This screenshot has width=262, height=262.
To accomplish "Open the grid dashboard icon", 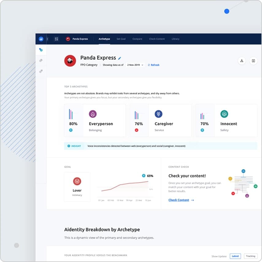I will point(56,39).
